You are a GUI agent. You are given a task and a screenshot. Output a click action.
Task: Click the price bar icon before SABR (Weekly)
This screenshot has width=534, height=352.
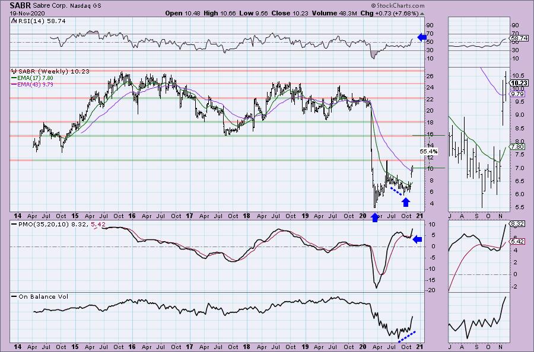point(14,72)
